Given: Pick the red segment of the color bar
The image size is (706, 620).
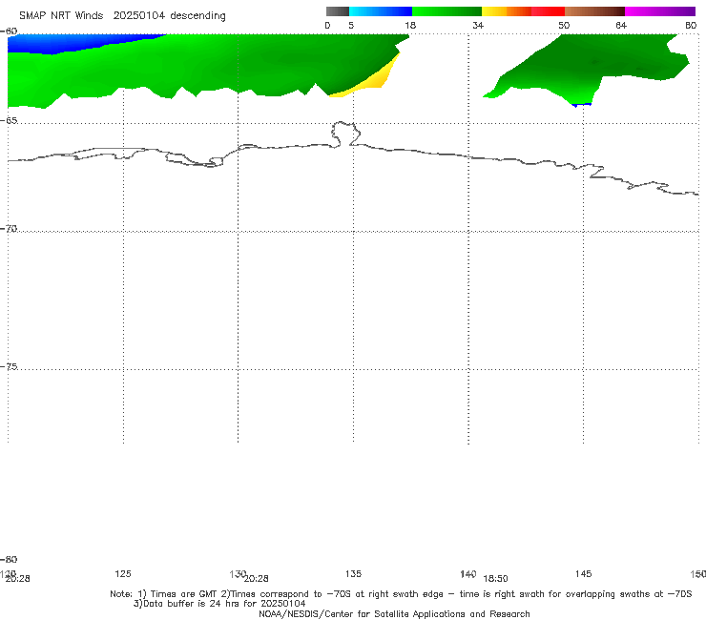Looking at the screenshot, I should 548,11.
